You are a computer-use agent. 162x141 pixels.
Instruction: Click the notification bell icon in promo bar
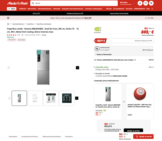[x=8, y=18]
